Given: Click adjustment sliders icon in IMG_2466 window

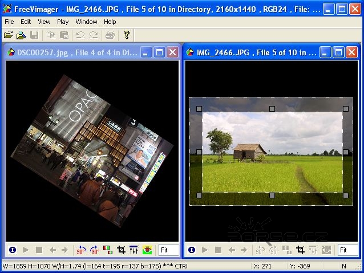Looking at the screenshot, I should [313, 250].
